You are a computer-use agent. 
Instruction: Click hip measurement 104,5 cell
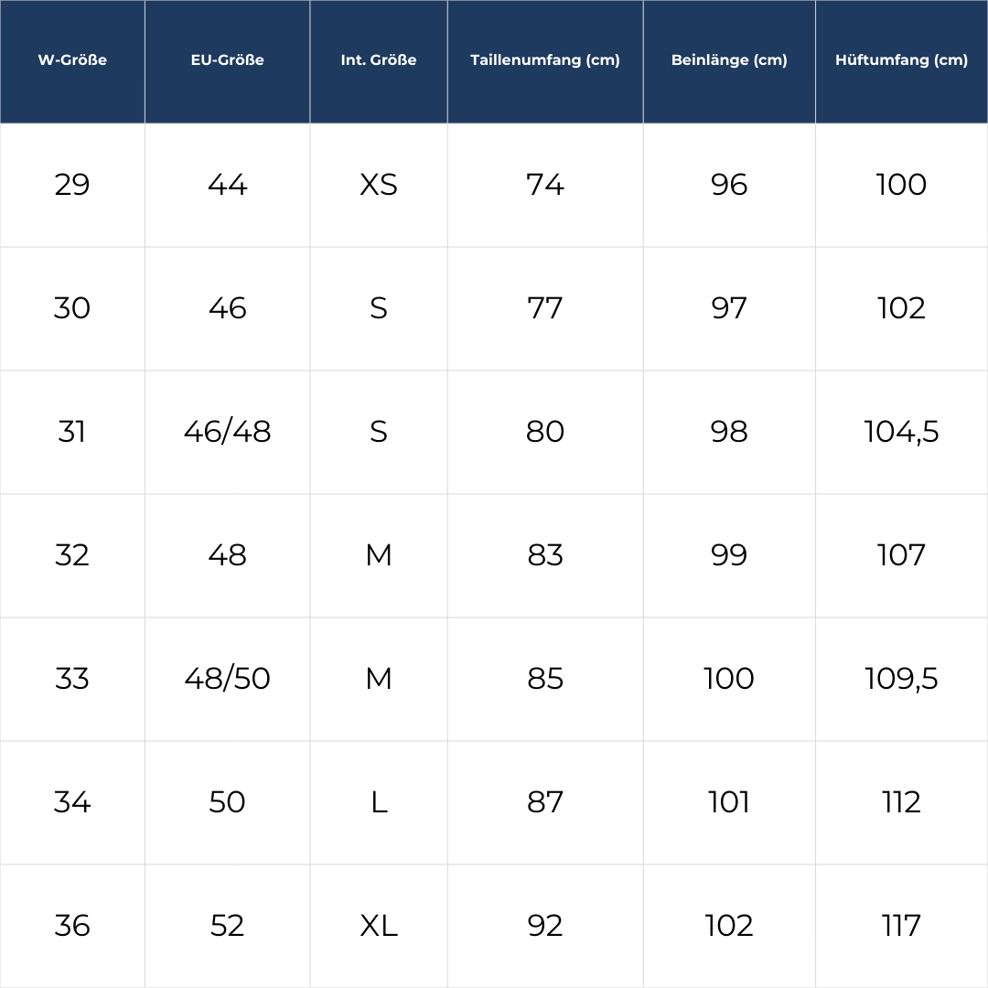point(901,432)
